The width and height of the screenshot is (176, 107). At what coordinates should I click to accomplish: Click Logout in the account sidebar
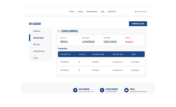pyautogui.click(x=41, y=58)
